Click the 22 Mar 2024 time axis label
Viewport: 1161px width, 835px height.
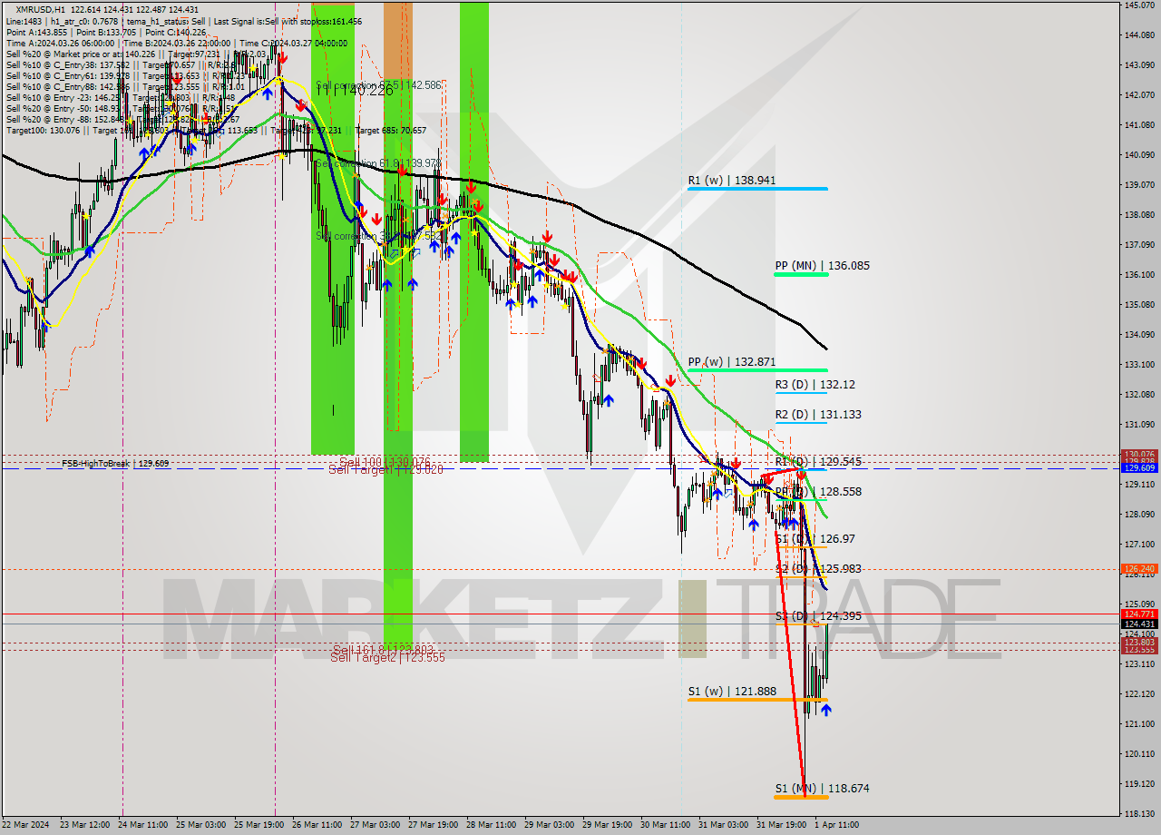tap(26, 825)
